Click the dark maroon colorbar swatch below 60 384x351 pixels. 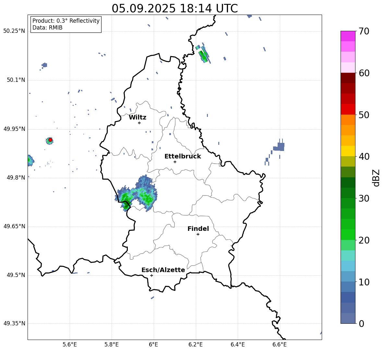click(348, 78)
